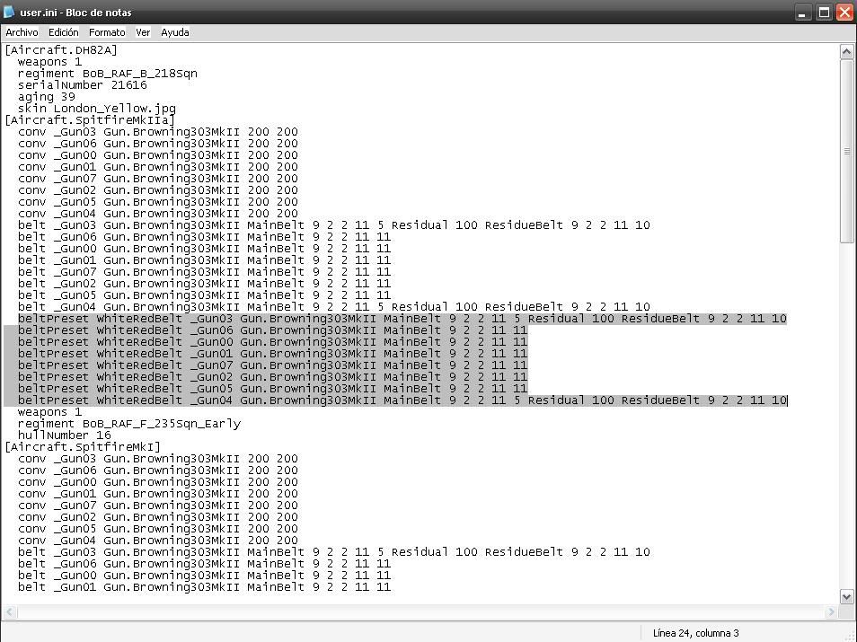This screenshot has height=642, width=857.
Task: Click the [Aircraft.SpitfireMkIIa] section header
Action: (x=90, y=120)
